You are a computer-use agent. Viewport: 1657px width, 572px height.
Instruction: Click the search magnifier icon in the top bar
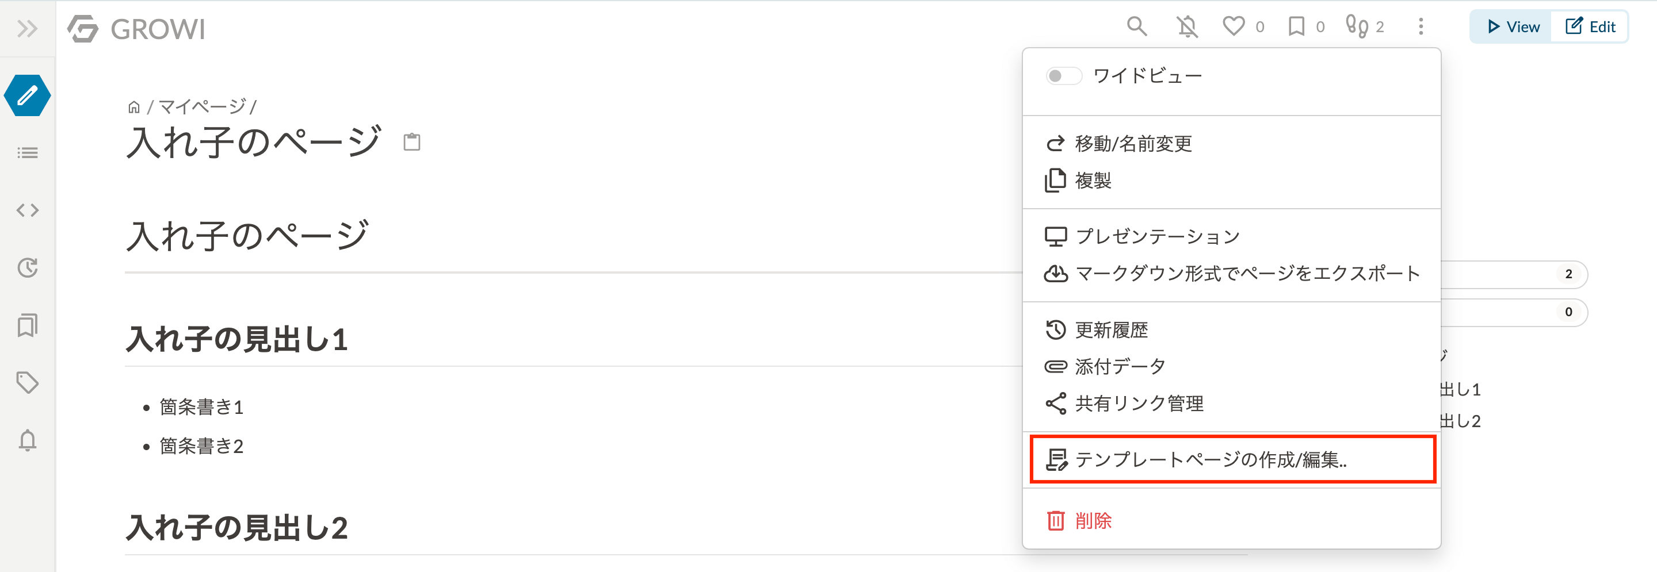[1136, 26]
